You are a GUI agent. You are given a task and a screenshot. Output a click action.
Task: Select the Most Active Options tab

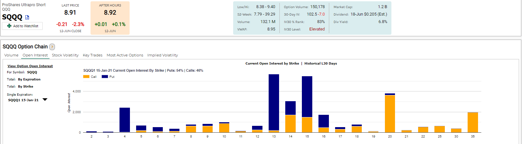click(125, 55)
